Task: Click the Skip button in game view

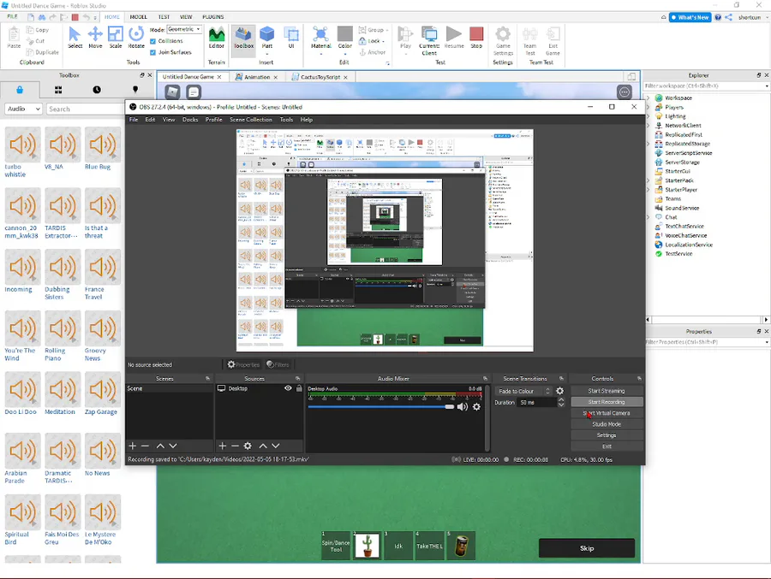Action: (x=587, y=548)
